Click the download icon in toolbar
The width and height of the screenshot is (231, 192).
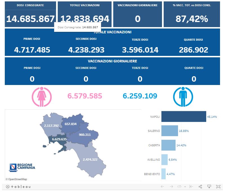click(x=209, y=187)
